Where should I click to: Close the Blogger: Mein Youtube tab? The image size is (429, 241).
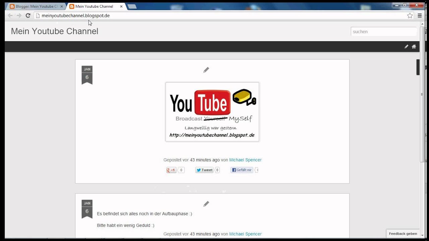pyautogui.click(x=61, y=6)
